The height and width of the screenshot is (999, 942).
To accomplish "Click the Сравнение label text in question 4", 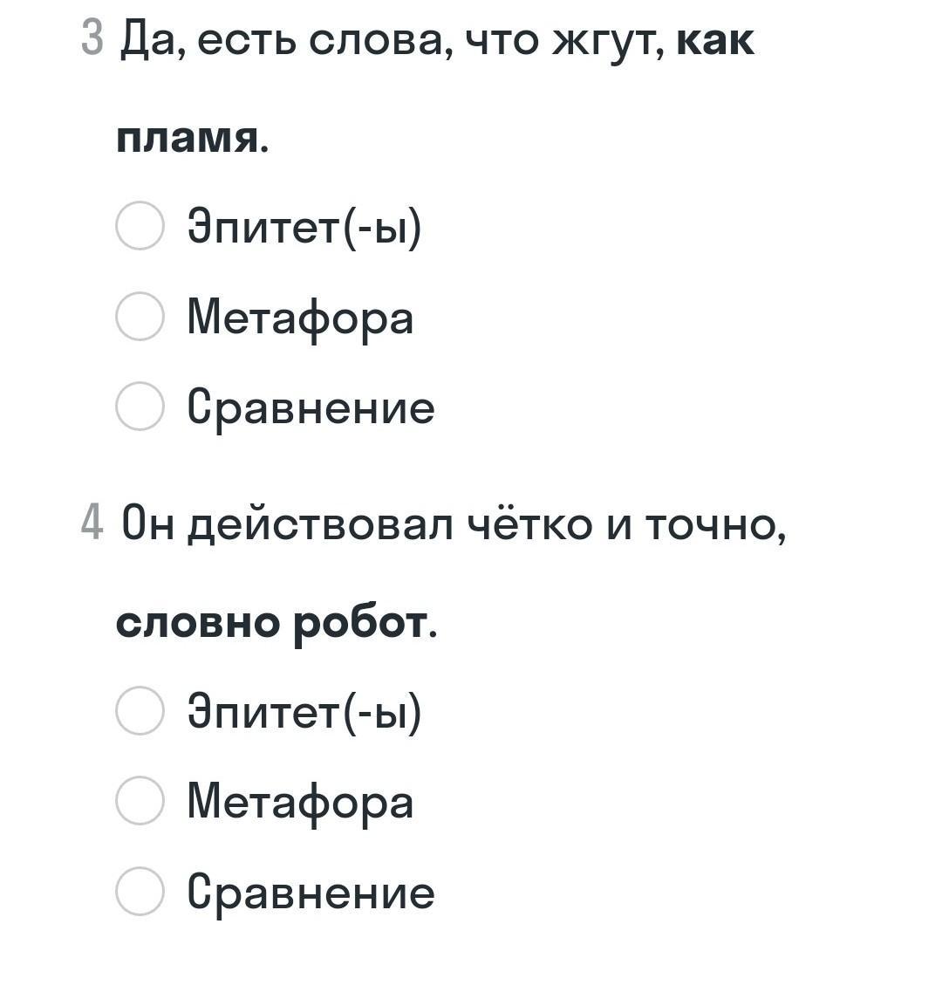I will [x=311, y=892].
